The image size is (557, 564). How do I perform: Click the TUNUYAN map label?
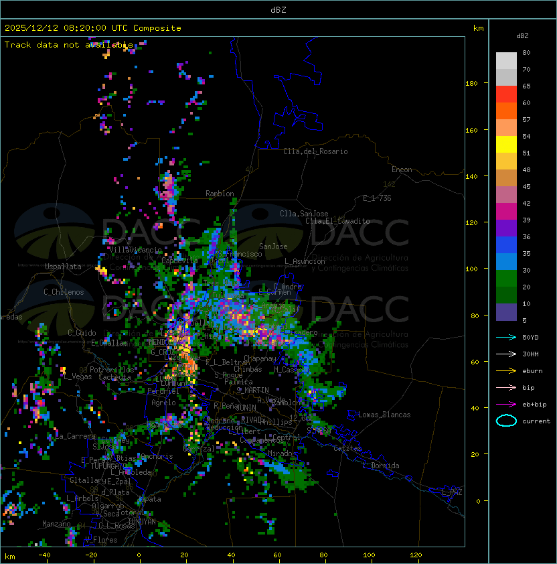(x=142, y=522)
